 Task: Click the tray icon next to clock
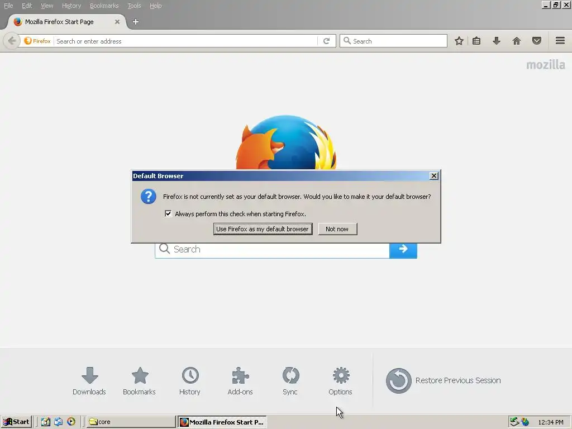point(525,422)
